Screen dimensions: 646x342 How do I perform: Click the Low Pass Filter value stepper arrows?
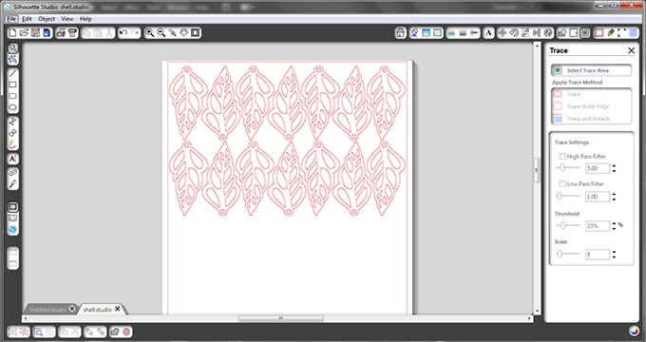pos(614,197)
